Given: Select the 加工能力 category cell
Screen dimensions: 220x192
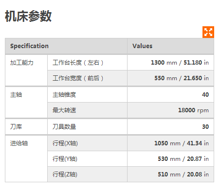Looking at the screenshot, I should [x=26, y=70].
